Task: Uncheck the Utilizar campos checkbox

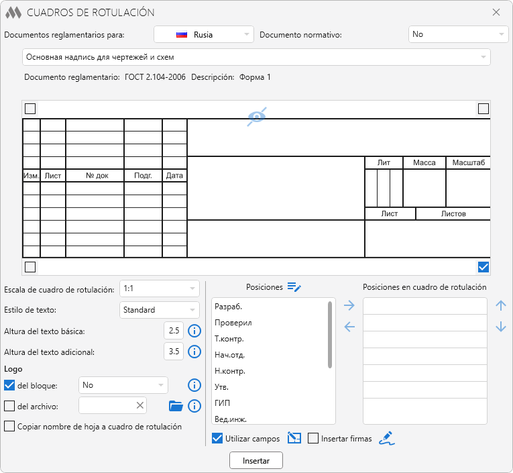Action: (217, 439)
